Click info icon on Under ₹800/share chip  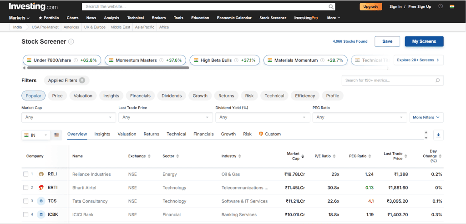click(76, 60)
